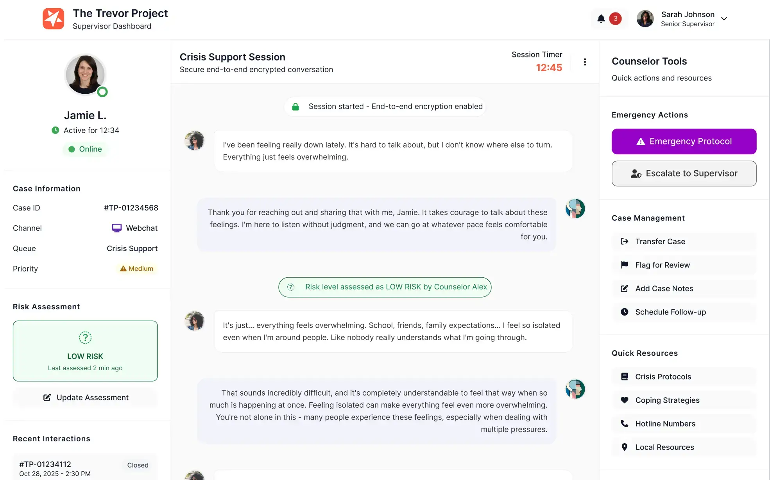Click the Crisis Protocols book icon
Image resolution: width=770 pixels, height=480 pixels.
click(x=625, y=376)
